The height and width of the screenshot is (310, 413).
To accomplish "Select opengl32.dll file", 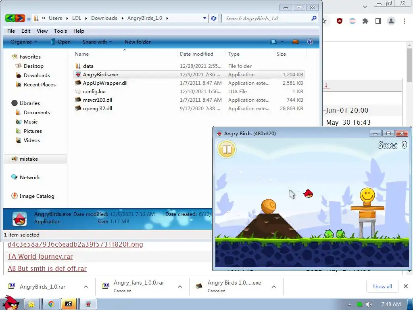I will [98, 108].
